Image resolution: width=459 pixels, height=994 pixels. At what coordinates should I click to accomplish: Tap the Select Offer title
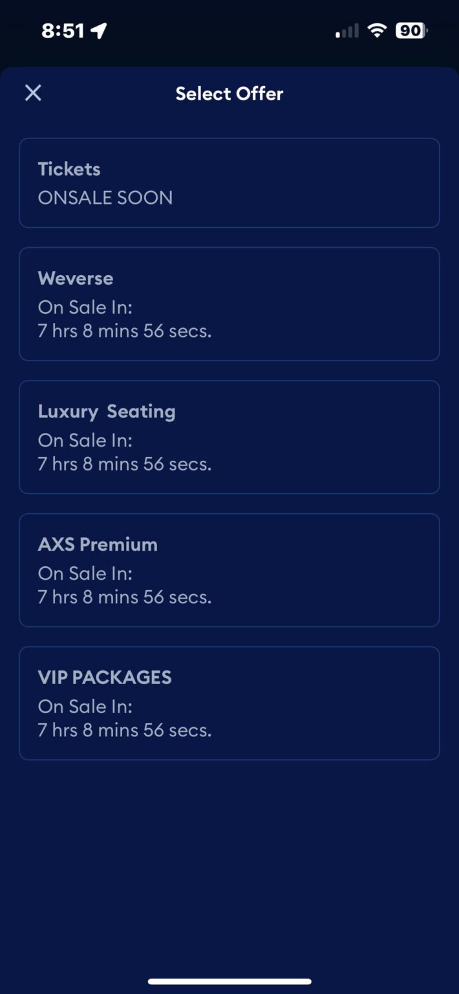(229, 93)
